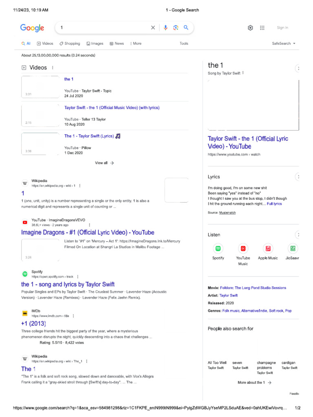Open 'The 1 - Taylor Swift (Lyrics)' video link

93,136
